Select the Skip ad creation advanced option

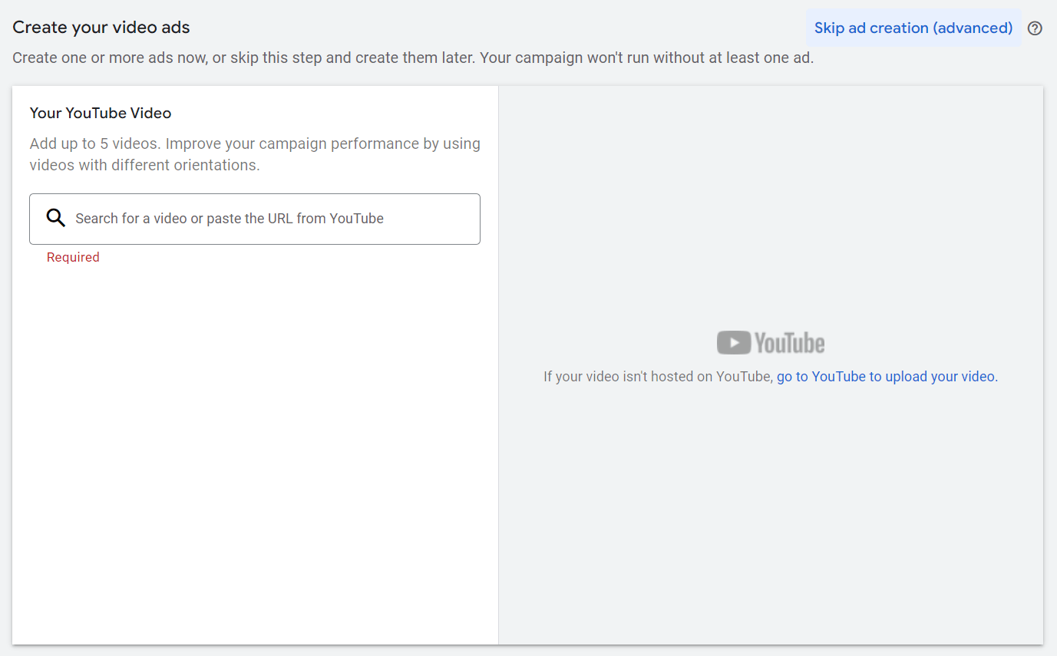point(913,28)
